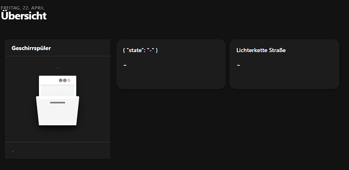Open the { "state": "-" } card title
The width and height of the screenshot is (349, 170).
(x=141, y=50)
